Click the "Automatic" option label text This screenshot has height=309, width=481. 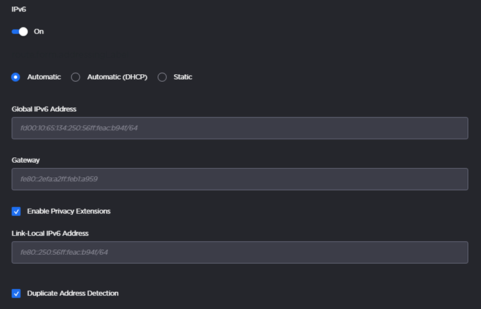pos(44,77)
